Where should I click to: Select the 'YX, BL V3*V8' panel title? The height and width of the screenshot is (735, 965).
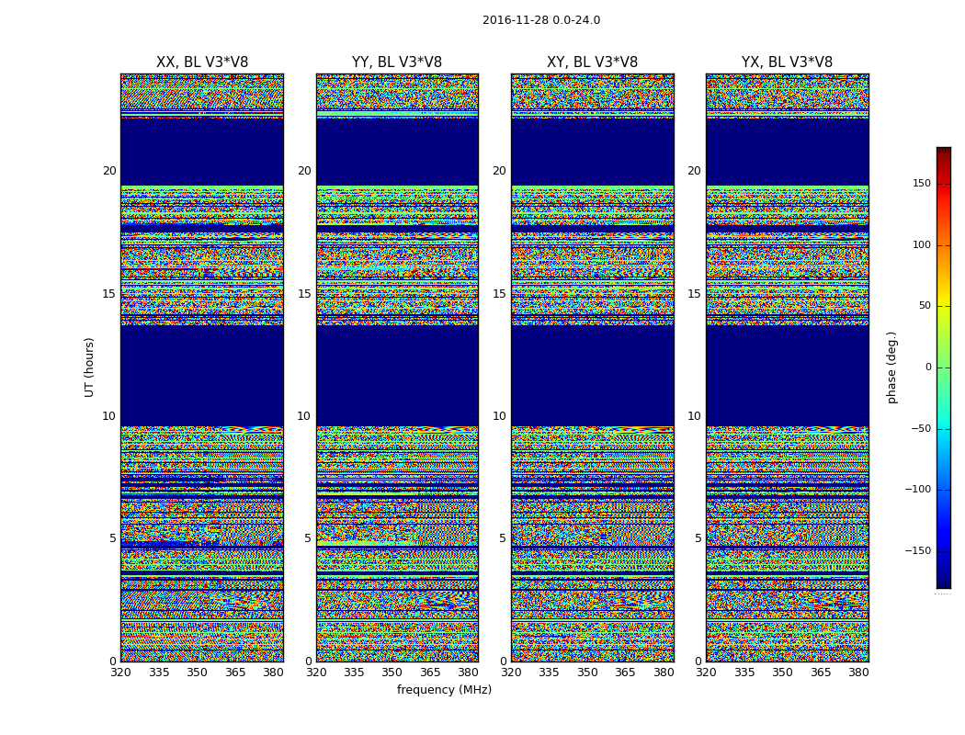(787, 62)
